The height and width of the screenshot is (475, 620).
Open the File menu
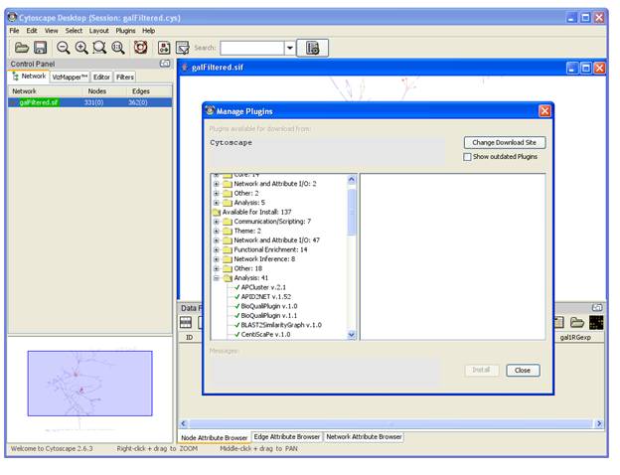(x=14, y=31)
